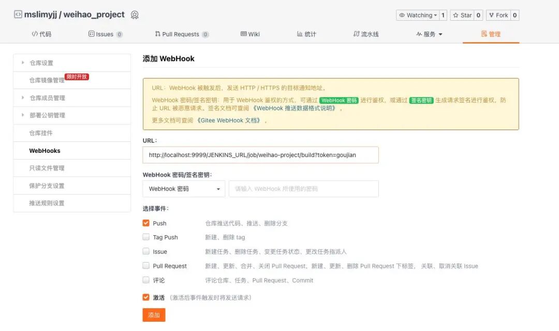This screenshot has height=331, width=559.
Task: Check the Issue event checkbox
Action: coord(146,251)
